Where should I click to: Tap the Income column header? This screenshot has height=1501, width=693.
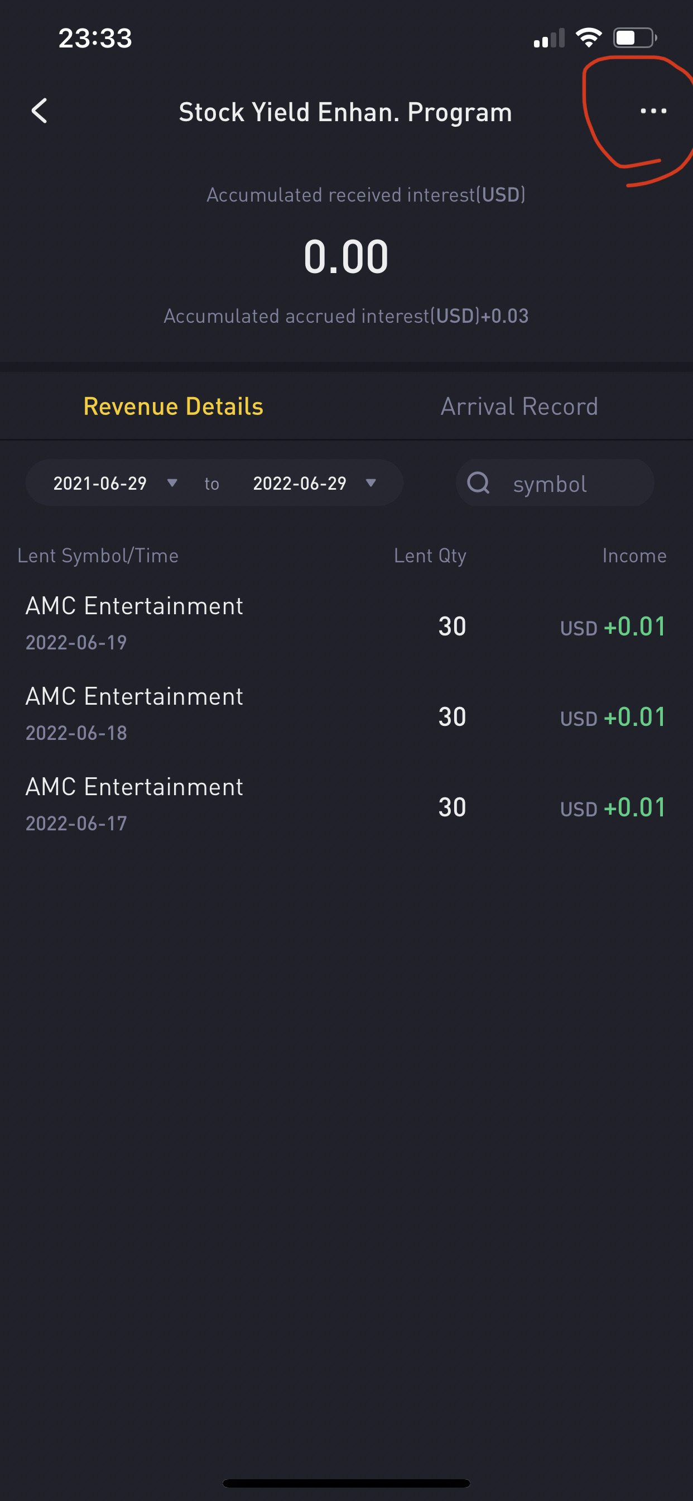[634, 555]
